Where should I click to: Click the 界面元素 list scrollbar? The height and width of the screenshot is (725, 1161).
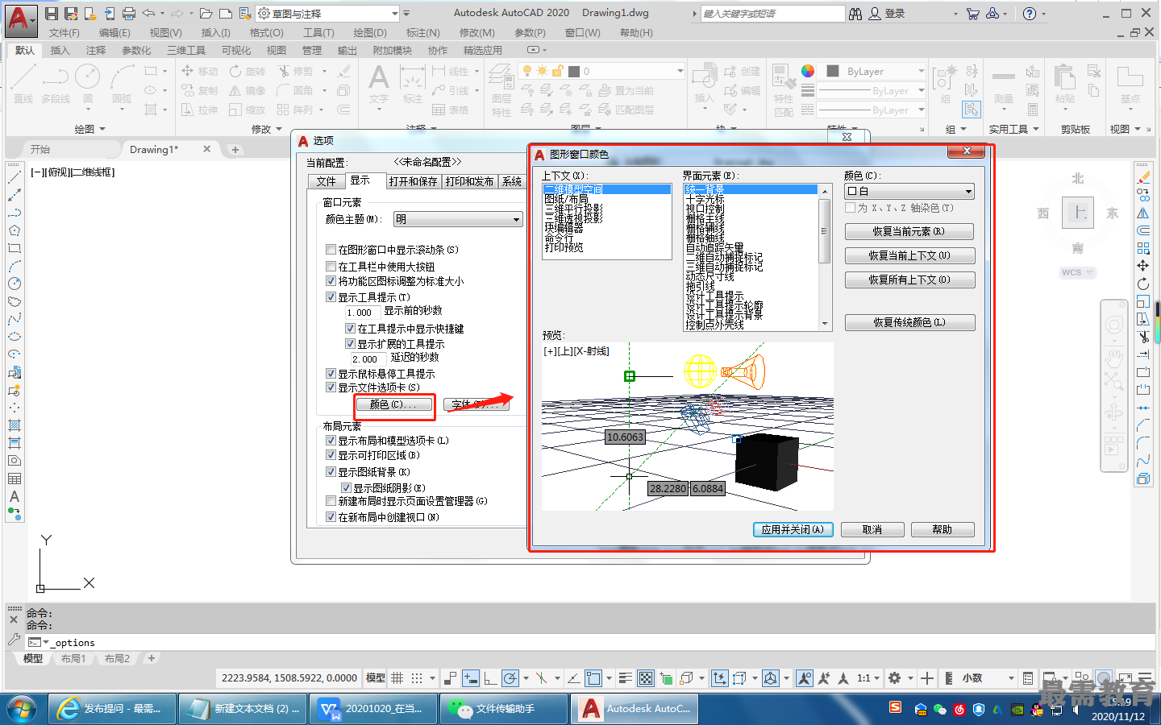tap(824, 257)
